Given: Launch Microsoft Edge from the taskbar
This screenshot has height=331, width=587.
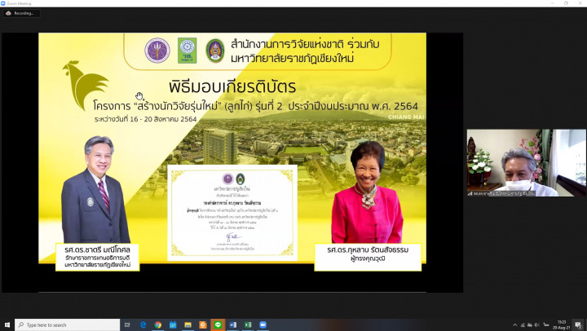Looking at the screenshot, I should pos(143,324).
